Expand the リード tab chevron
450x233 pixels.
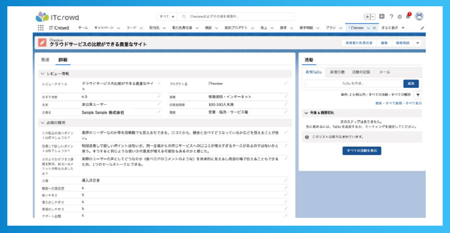click(x=141, y=28)
